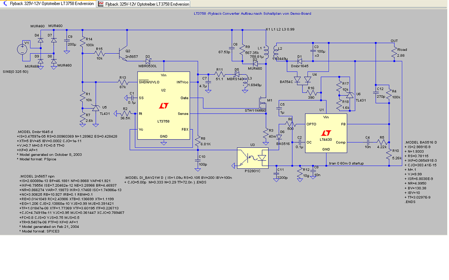449x280 pixels.
Task: Select resistor R18 1.6k
Action: 339,105
